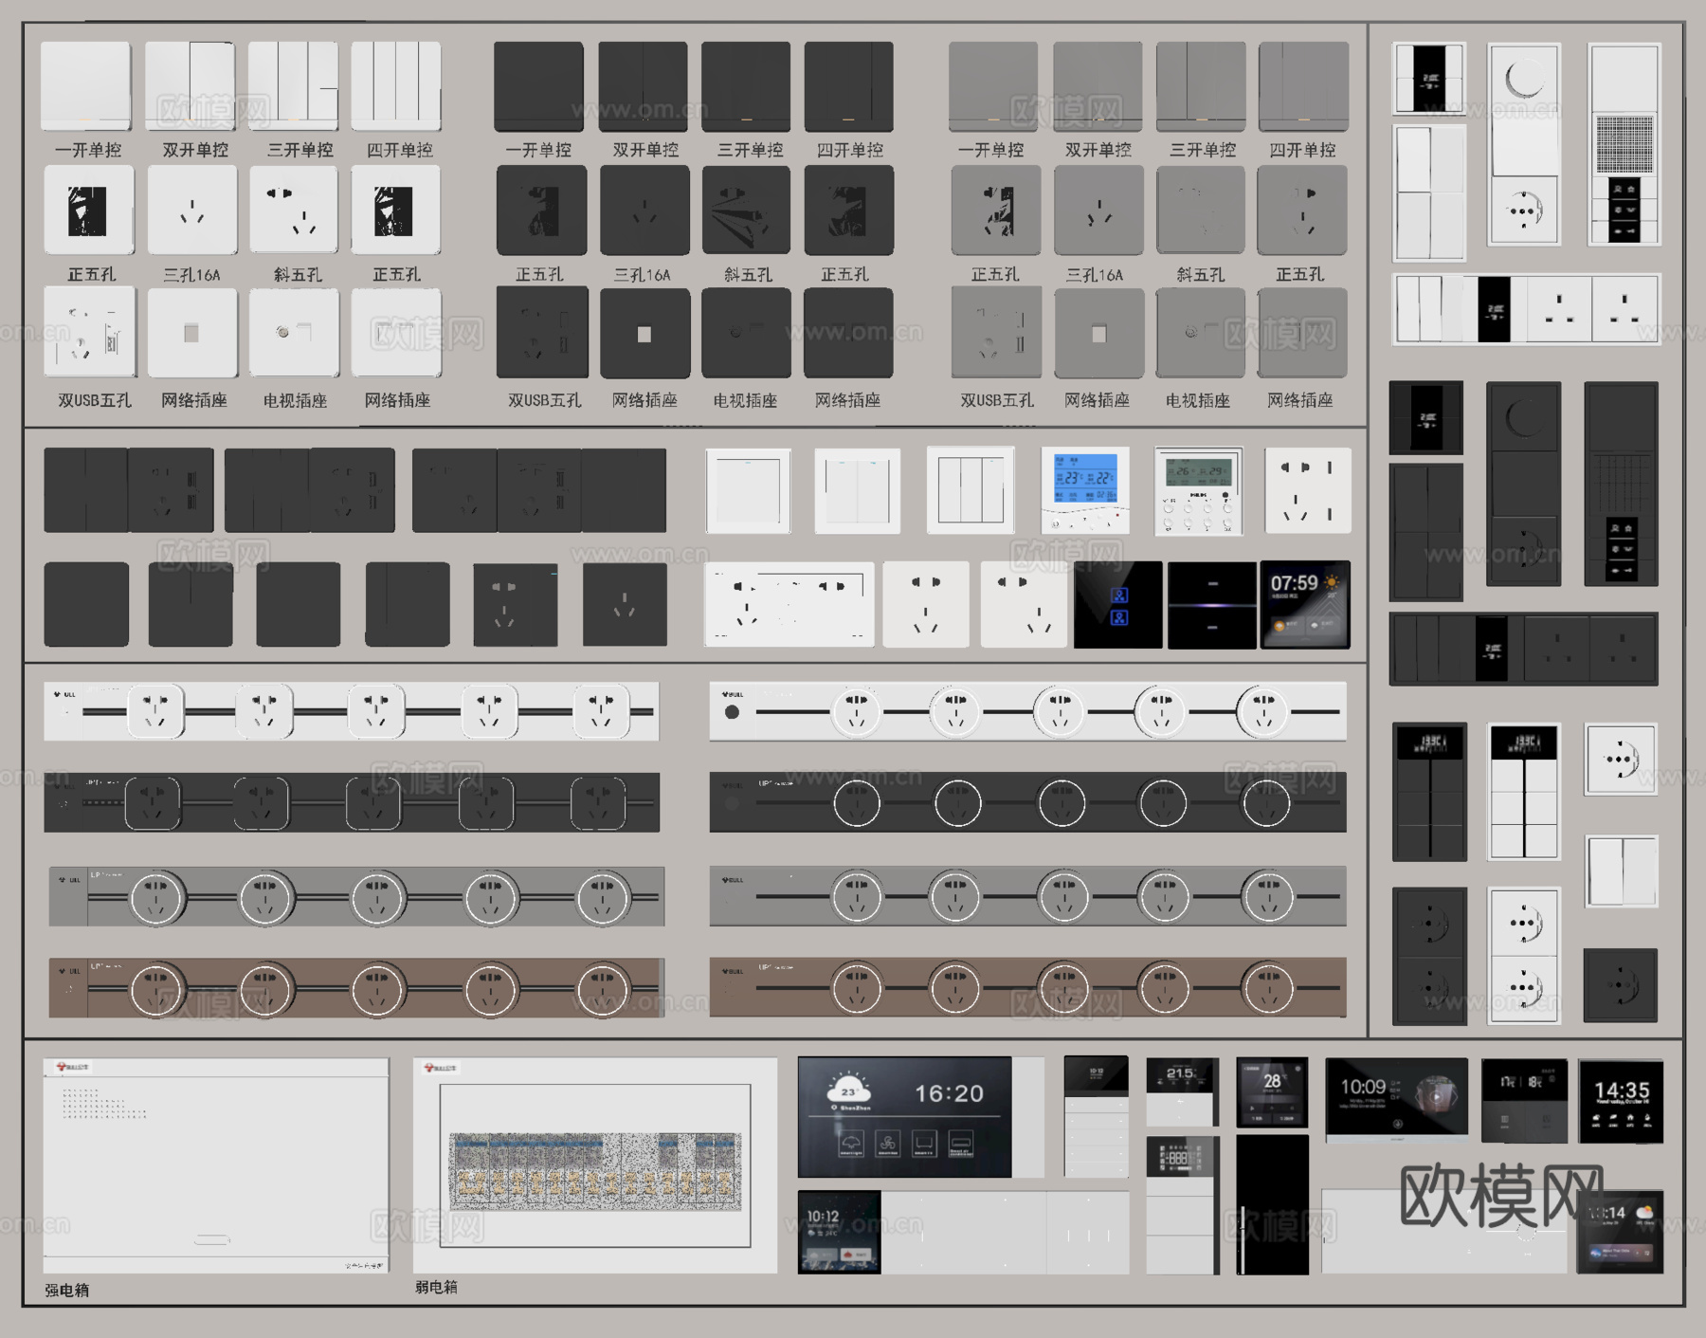The width and height of the screenshot is (1706, 1338).
Task: Open the 强电箱 distribution box model
Action: click(x=216, y=1165)
